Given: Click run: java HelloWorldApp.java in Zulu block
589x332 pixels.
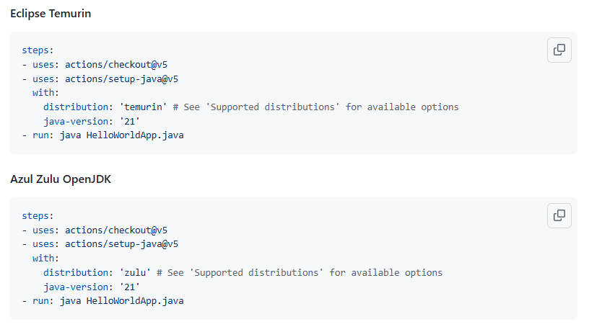Looking at the screenshot, I should pos(108,301).
